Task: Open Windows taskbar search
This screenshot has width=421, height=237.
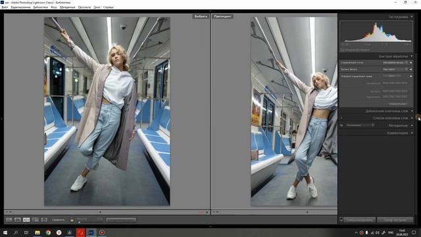Action: click(x=16, y=232)
